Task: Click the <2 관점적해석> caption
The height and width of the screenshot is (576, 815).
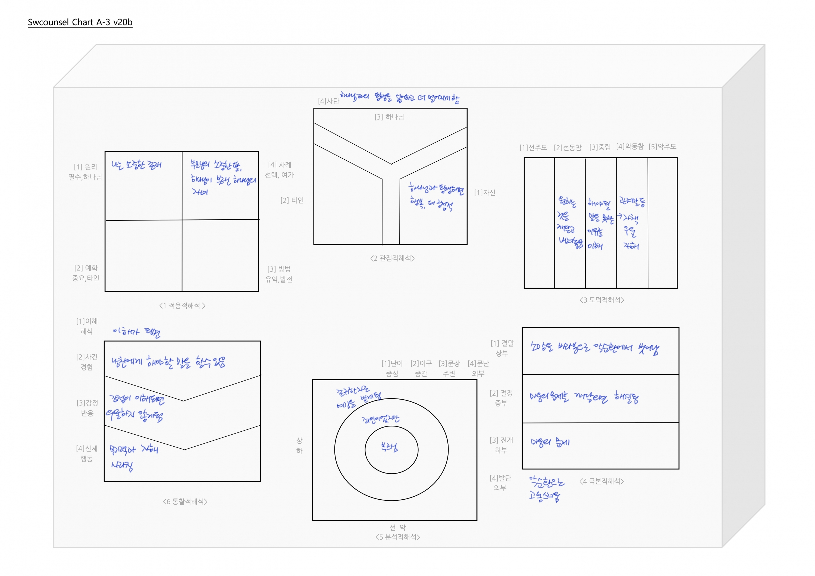Action: click(x=392, y=259)
